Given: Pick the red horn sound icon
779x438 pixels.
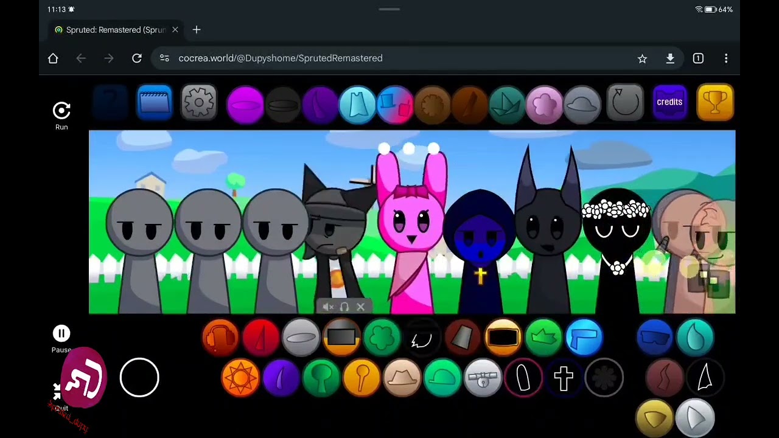Looking at the screenshot, I should click(x=260, y=338).
